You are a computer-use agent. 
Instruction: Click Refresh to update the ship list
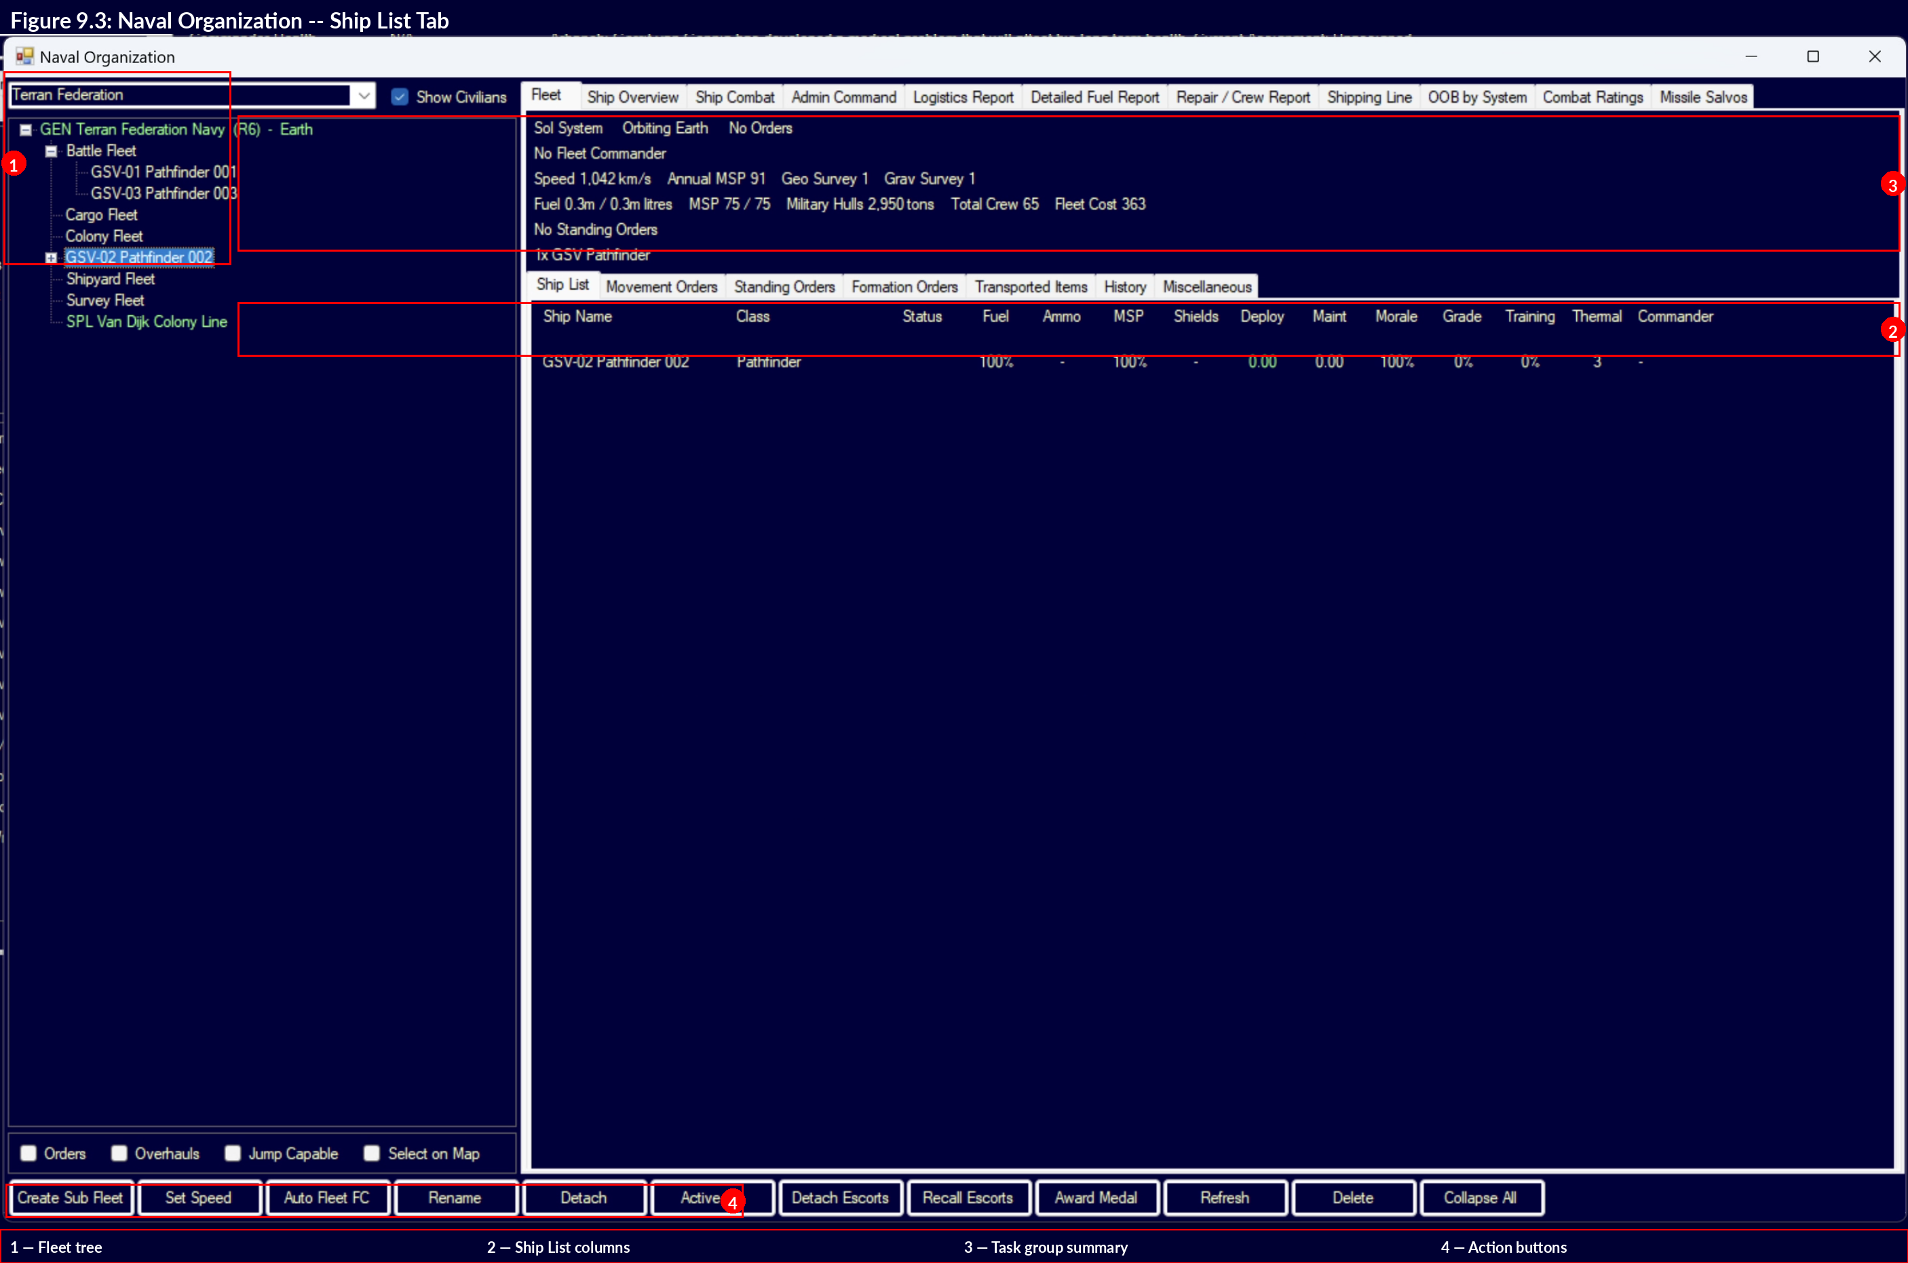(x=1224, y=1198)
